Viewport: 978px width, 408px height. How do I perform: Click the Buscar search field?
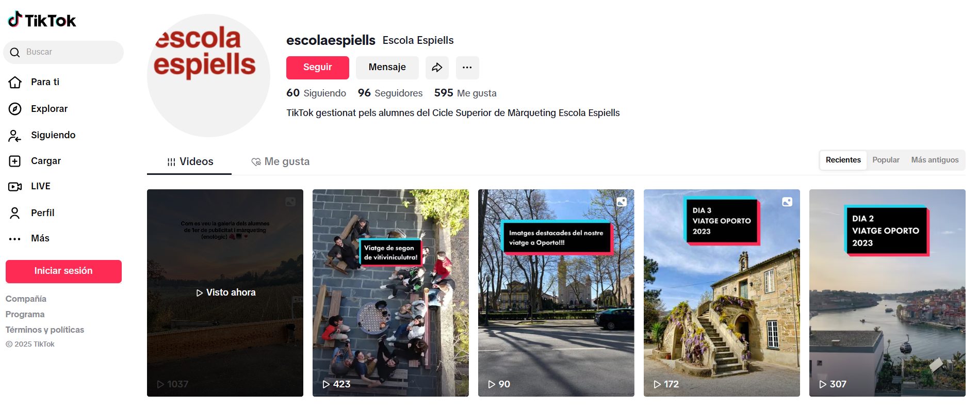coord(63,52)
